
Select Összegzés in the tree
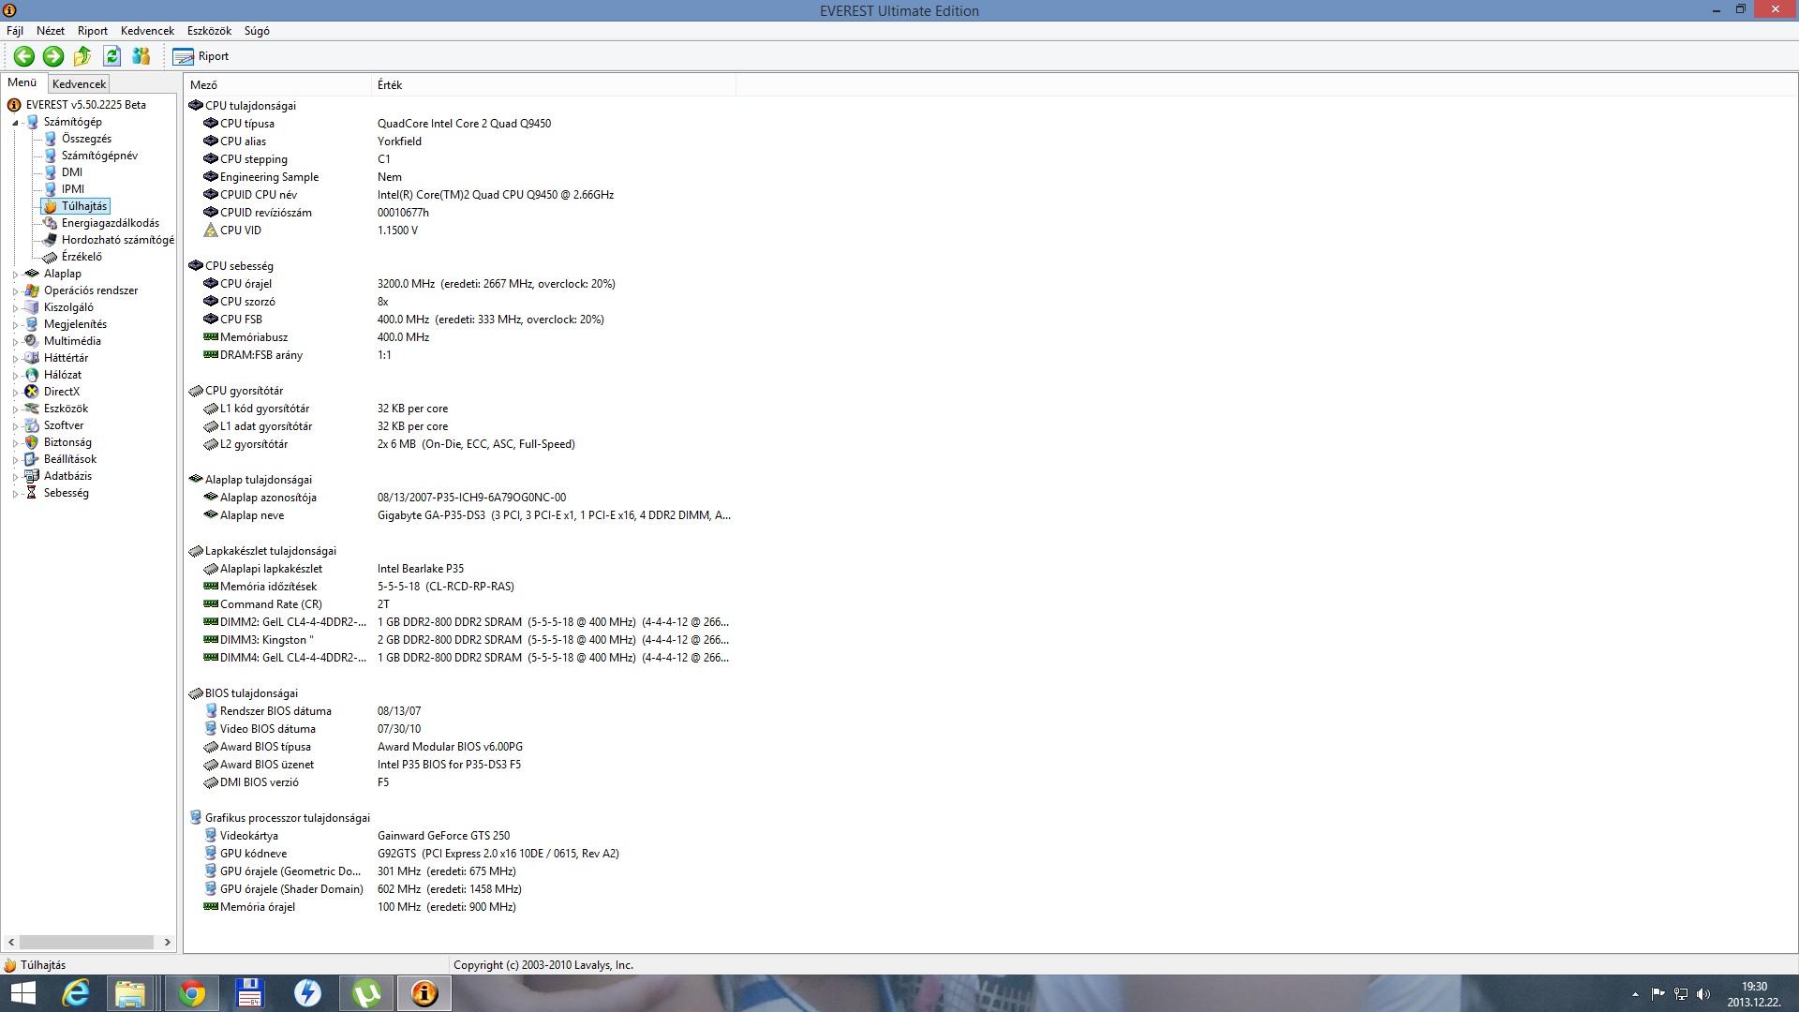pyautogui.click(x=86, y=139)
